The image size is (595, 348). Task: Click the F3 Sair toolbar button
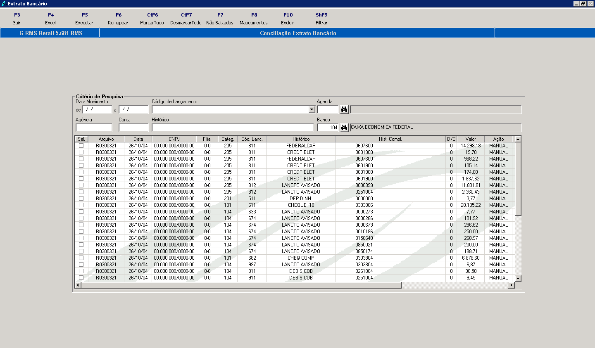[x=17, y=19]
